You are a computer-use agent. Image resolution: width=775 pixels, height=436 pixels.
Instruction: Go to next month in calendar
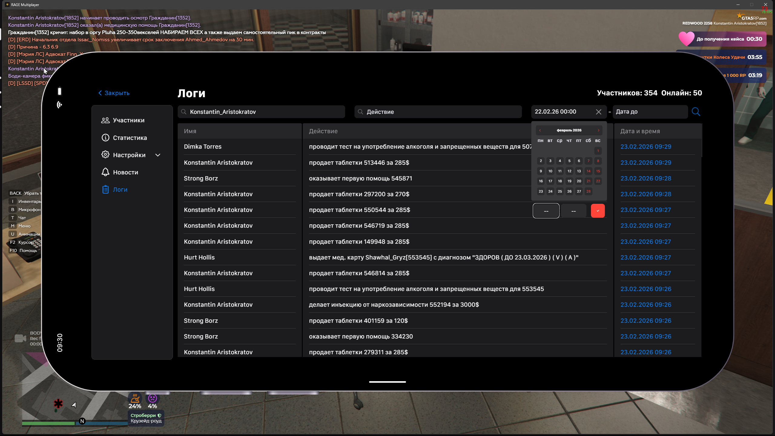[598, 130]
